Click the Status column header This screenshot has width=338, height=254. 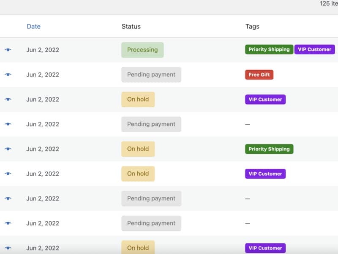[131, 26]
